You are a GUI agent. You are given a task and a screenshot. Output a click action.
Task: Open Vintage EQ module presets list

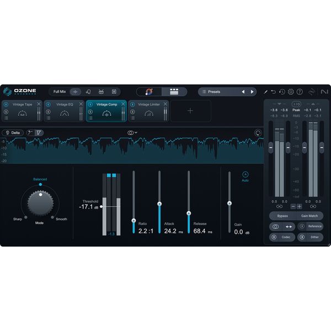point(49,118)
